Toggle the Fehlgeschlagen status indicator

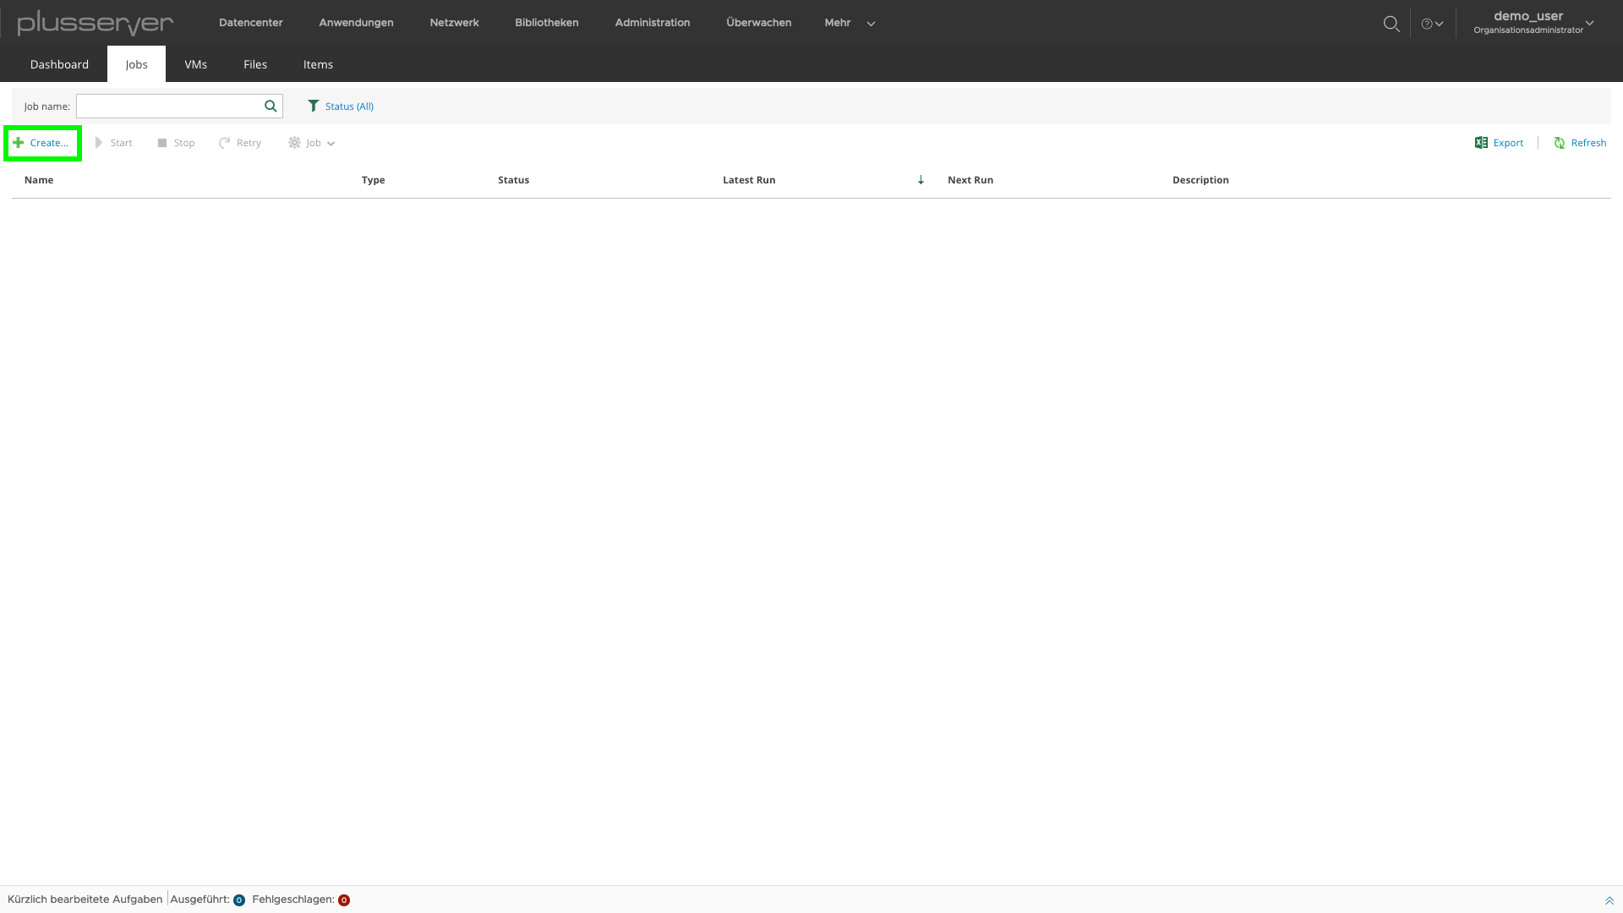coord(343,899)
